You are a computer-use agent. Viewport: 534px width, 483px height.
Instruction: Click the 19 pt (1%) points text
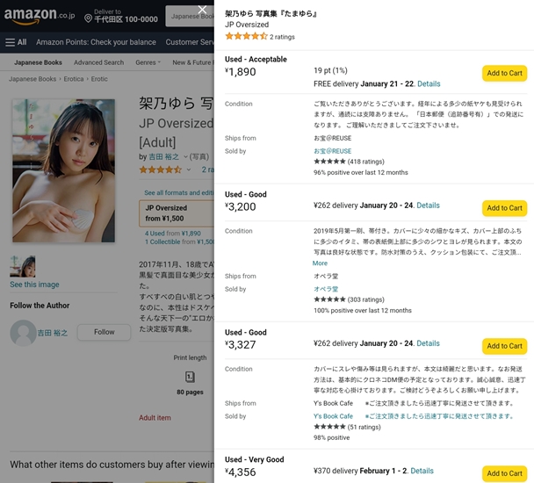click(330, 70)
